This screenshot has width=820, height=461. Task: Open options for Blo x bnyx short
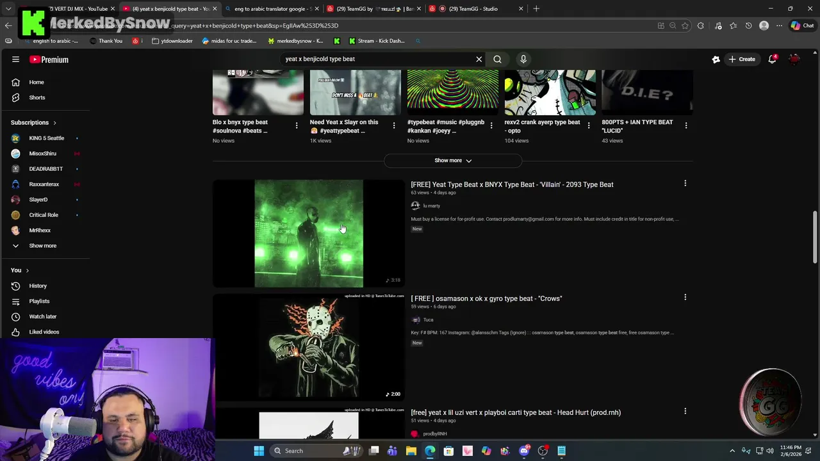coord(297,125)
